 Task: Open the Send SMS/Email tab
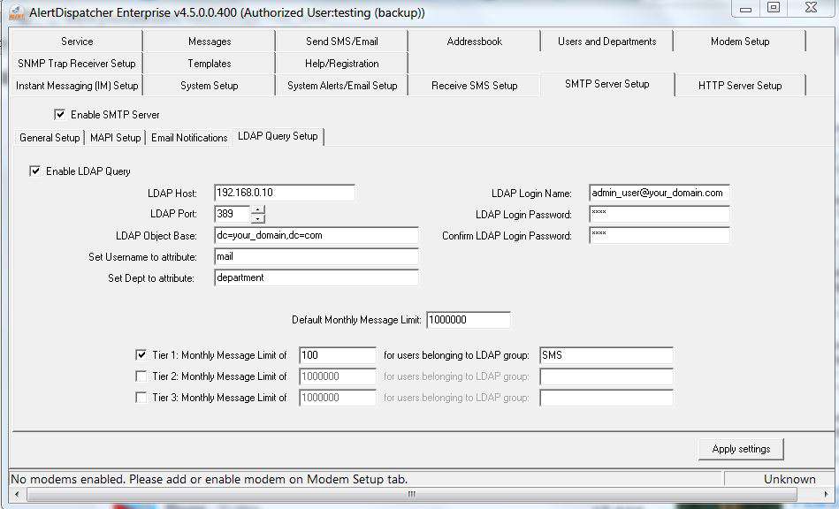pyautogui.click(x=342, y=42)
